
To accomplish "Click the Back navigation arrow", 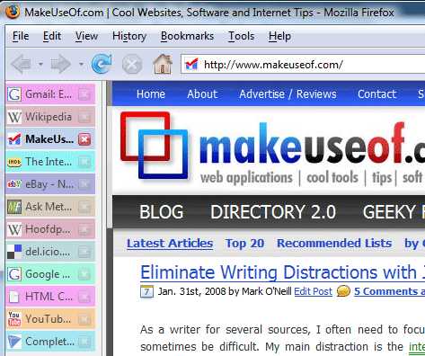I will tap(21, 64).
